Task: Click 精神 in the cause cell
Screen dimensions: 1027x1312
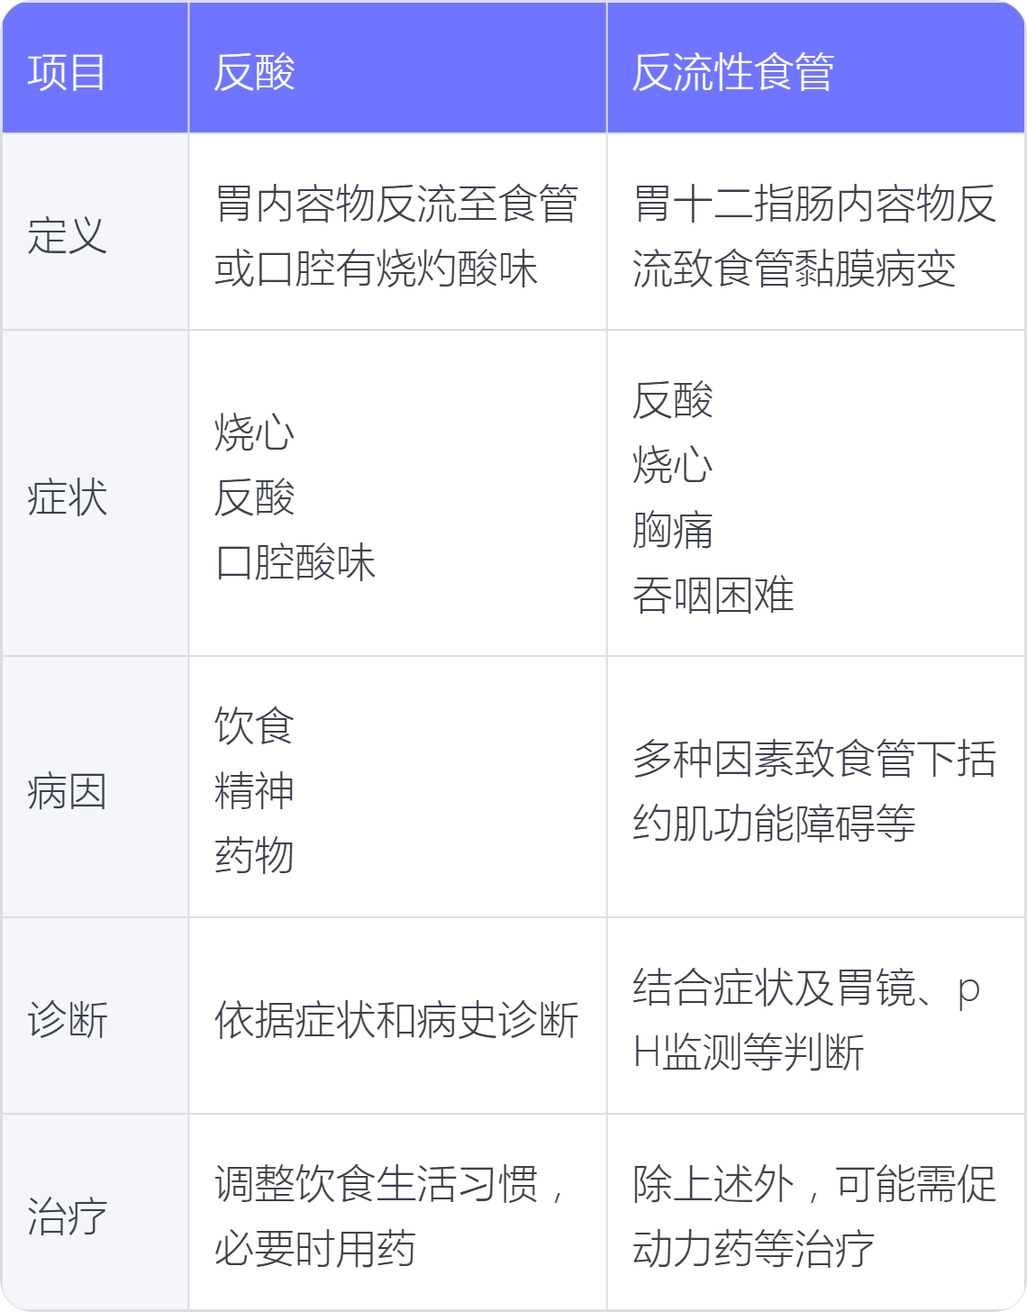Action: point(255,790)
